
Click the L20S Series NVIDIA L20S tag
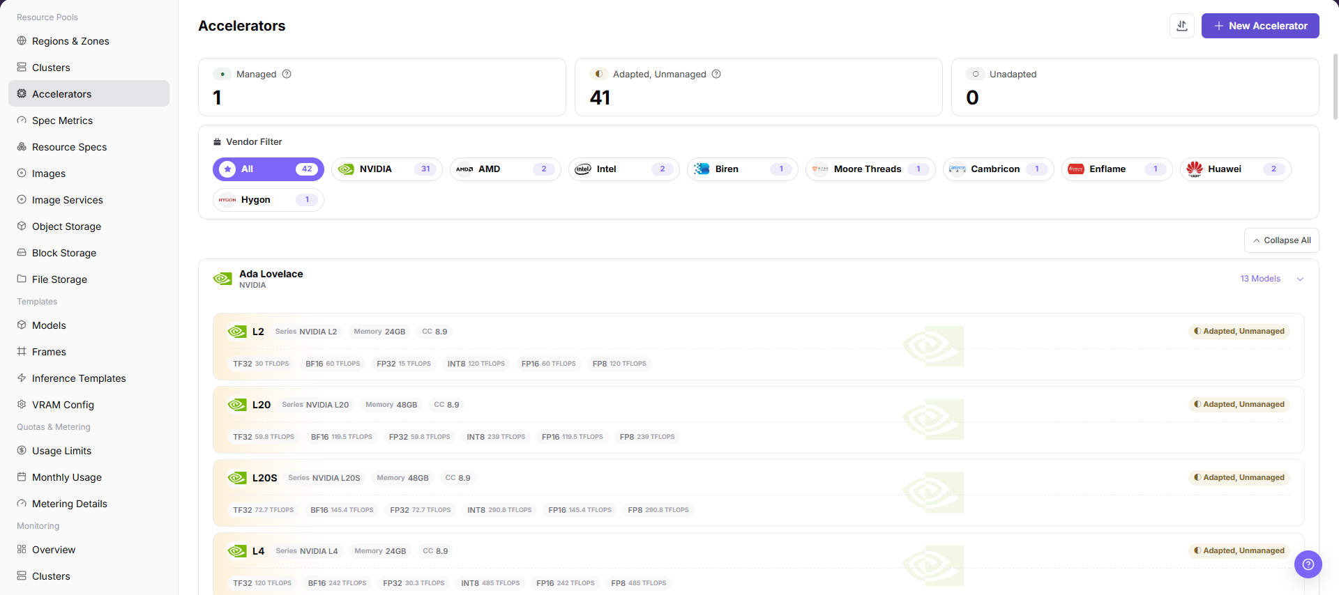click(x=324, y=478)
